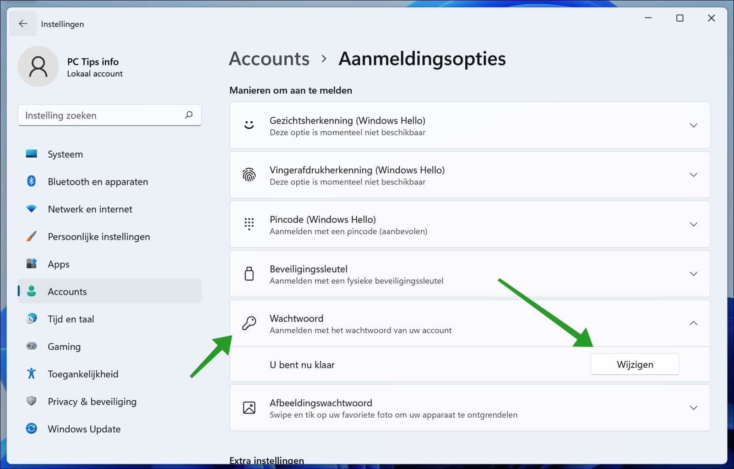Expand the Beveiligingssleutel chevron
734x469 pixels.
click(x=694, y=273)
